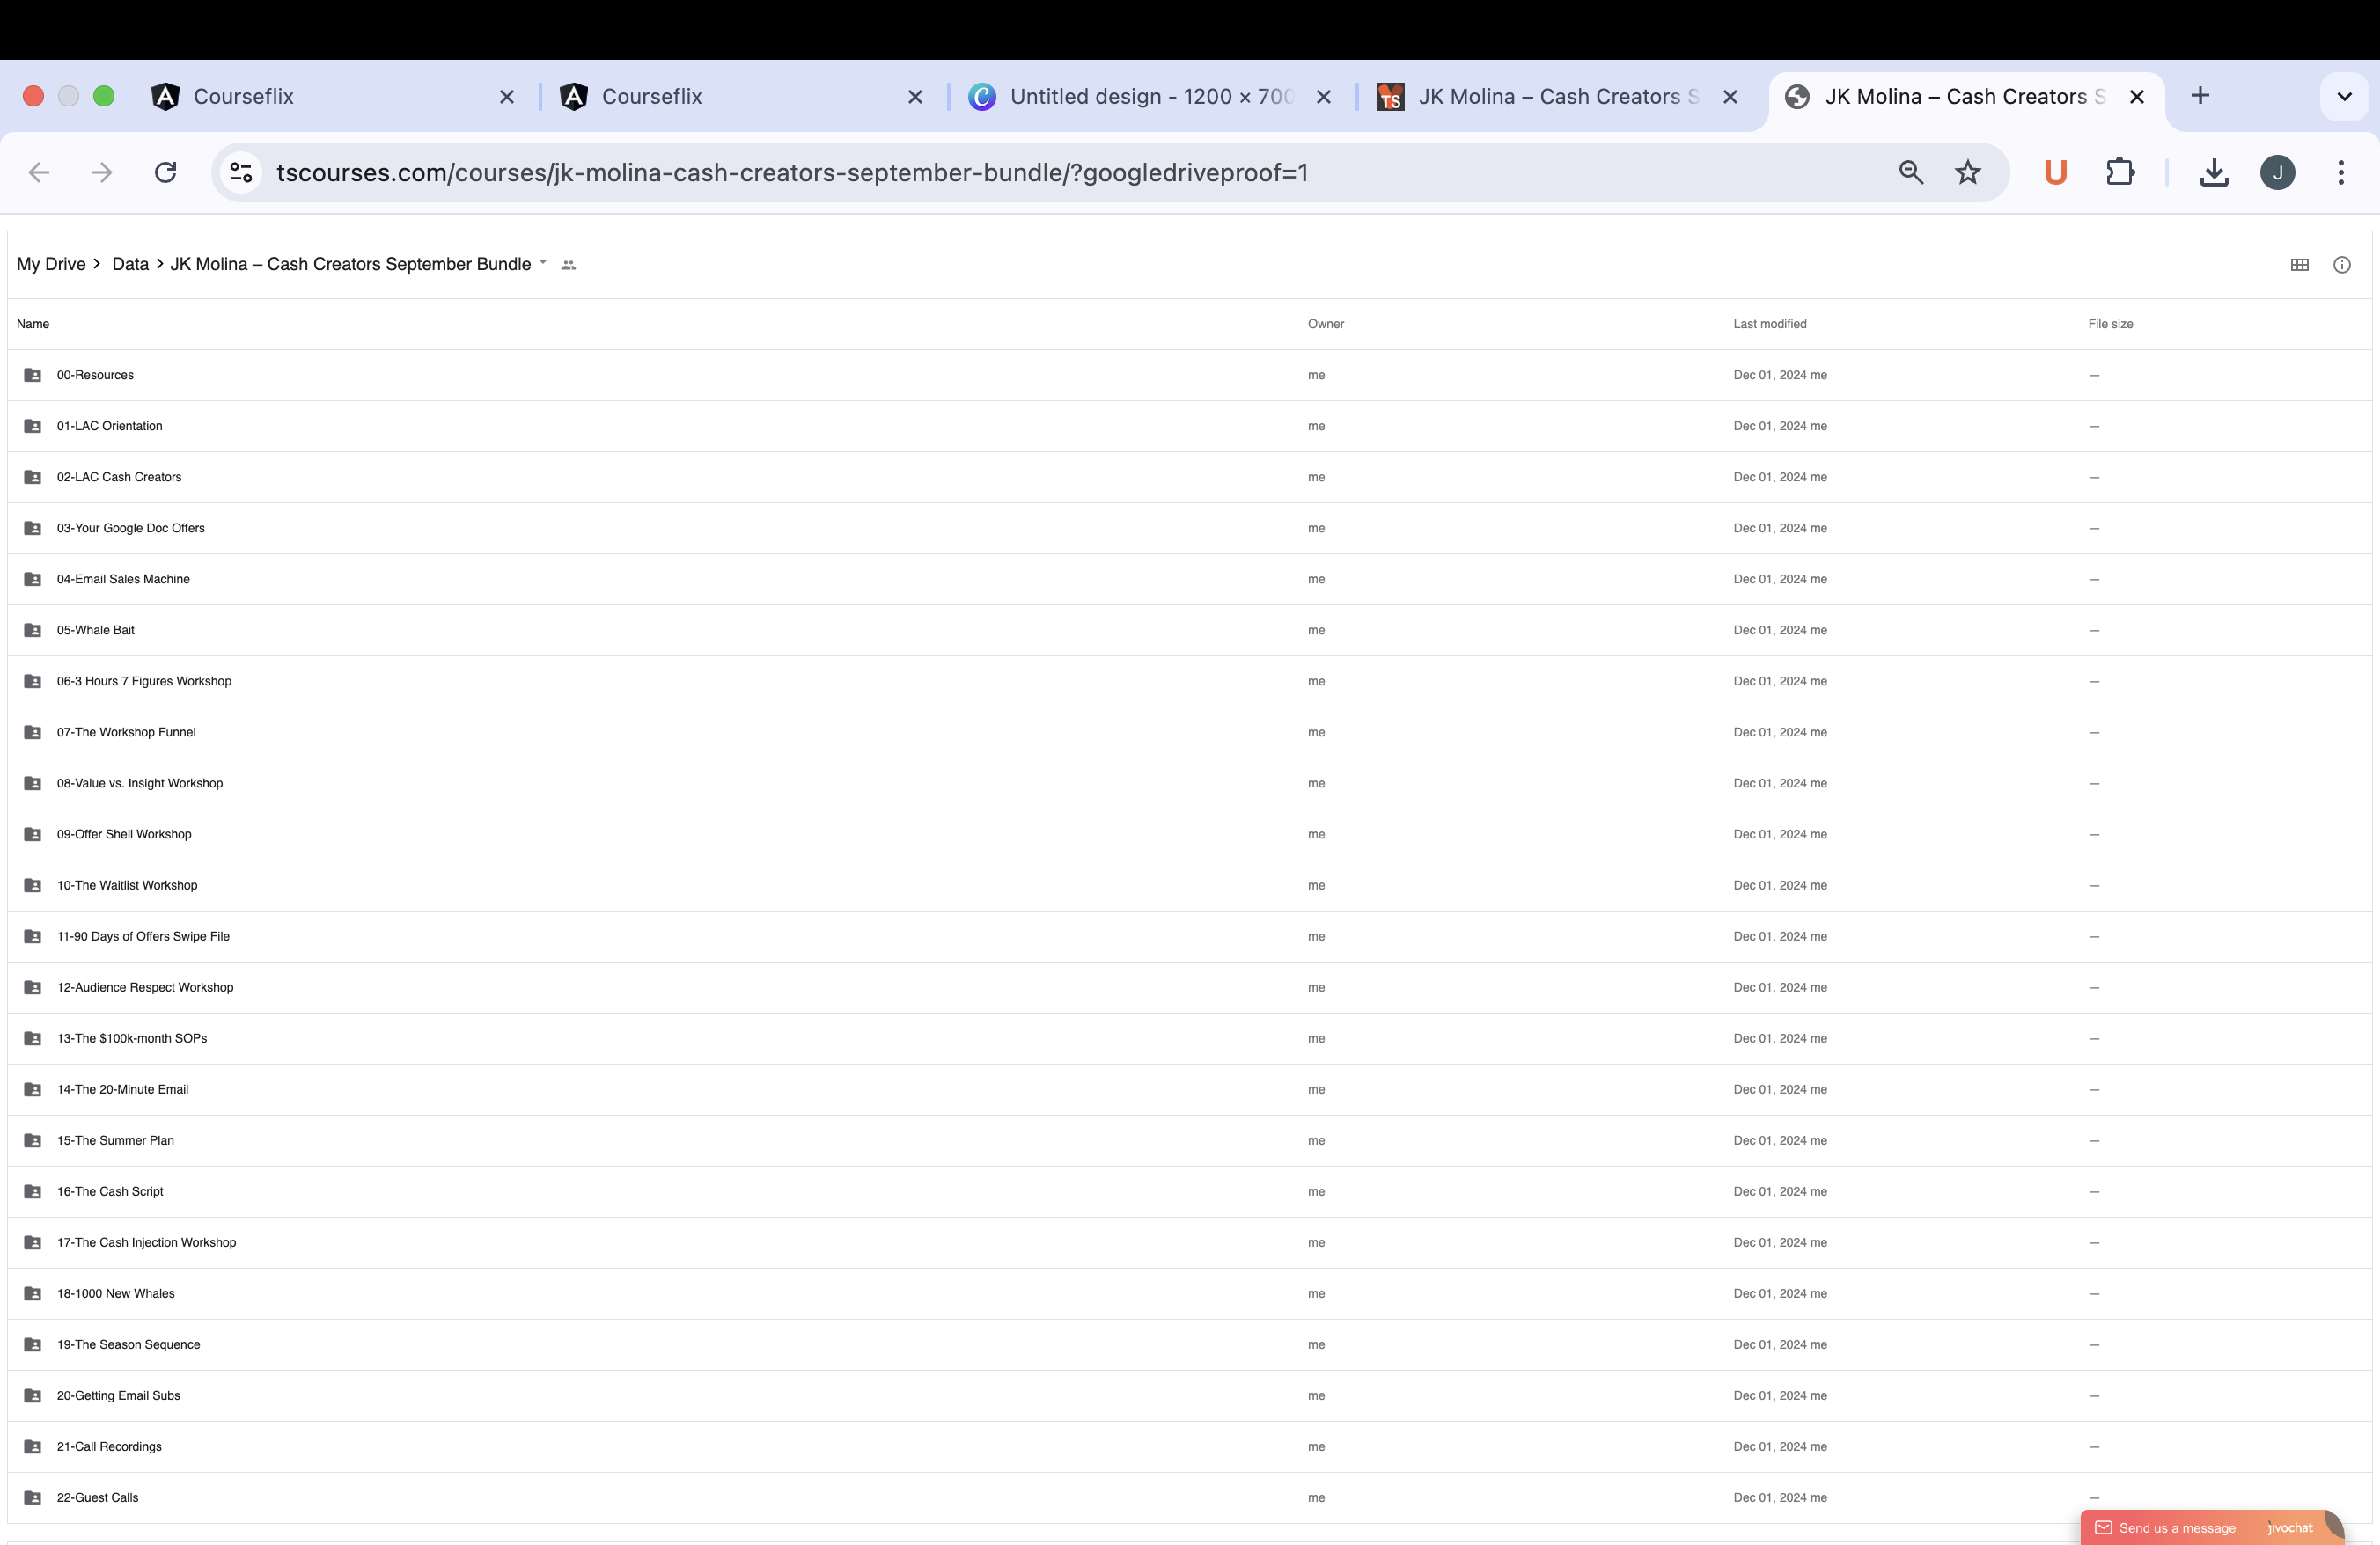Viewport: 2380px width, 1545px height.
Task: Click the folder icon beside 21-Call Recordings
Action: pyautogui.click(x=33, y=1446)
